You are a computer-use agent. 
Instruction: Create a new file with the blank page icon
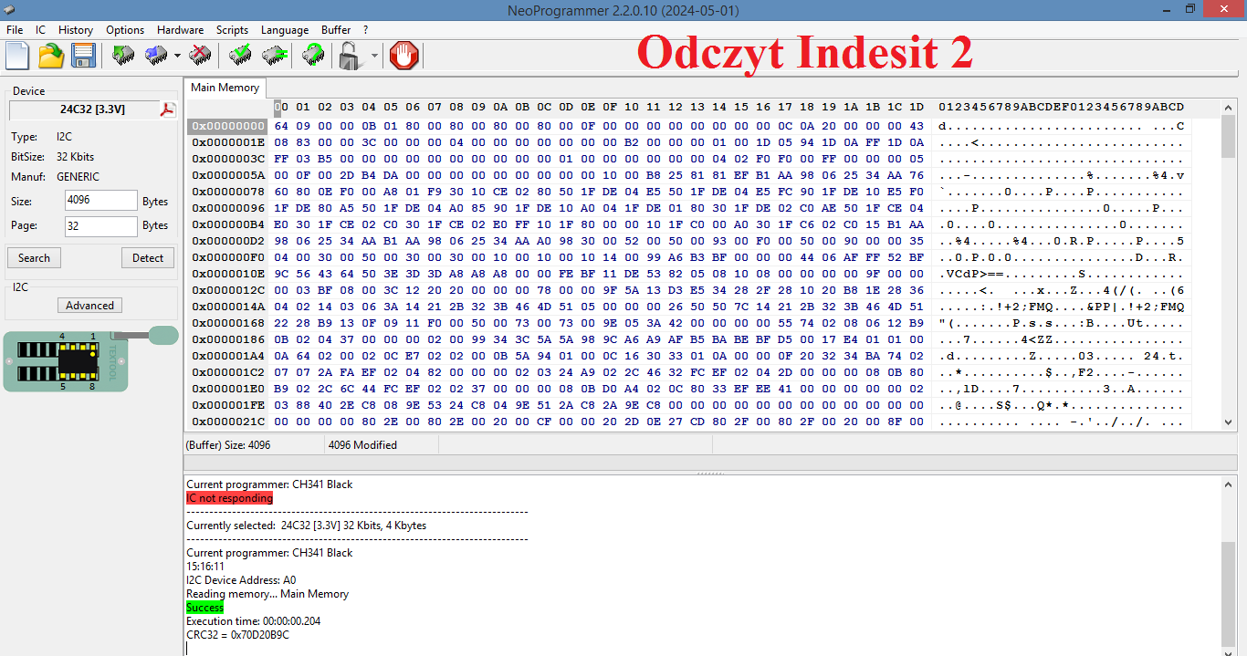coord(18,56)
